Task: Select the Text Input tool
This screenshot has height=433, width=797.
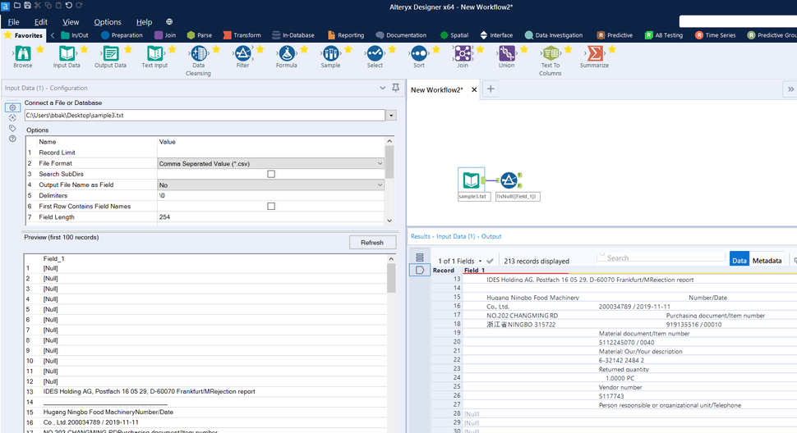Action: click(x=154, y=53)
